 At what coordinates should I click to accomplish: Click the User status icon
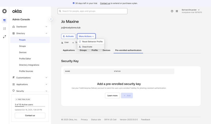click(x=62, y=42)
